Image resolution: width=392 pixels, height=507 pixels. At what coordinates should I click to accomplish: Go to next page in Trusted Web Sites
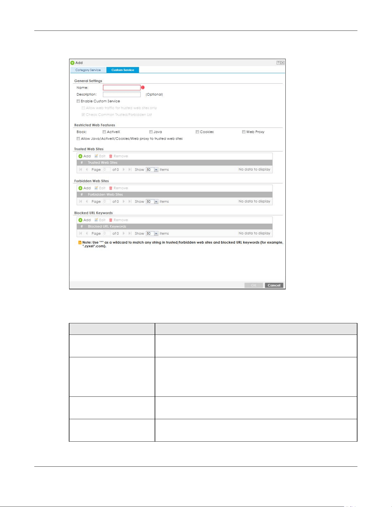[x=124, y=170]
